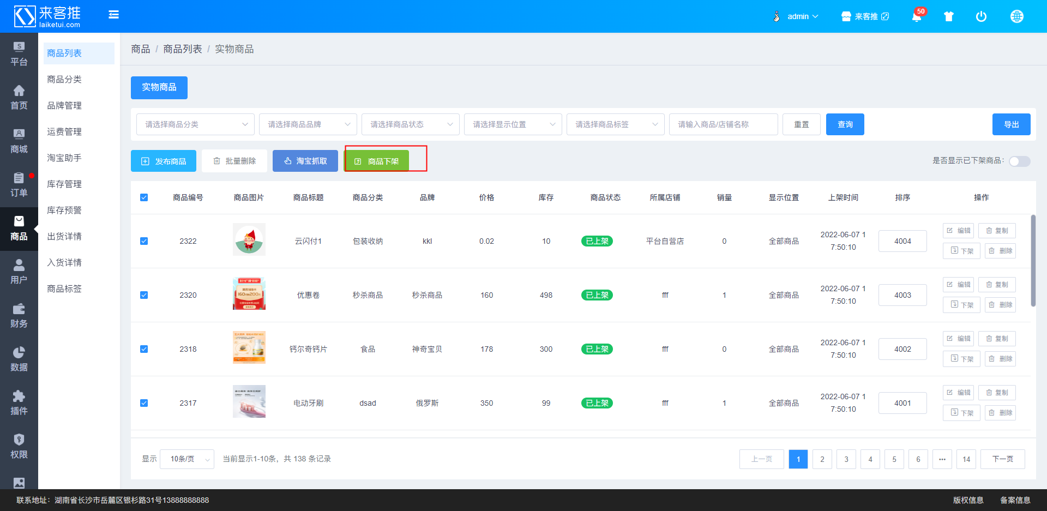This screenshot has height=511, width=1047.
Task: Click the 导出 export button
Action: pos(1011,124)
